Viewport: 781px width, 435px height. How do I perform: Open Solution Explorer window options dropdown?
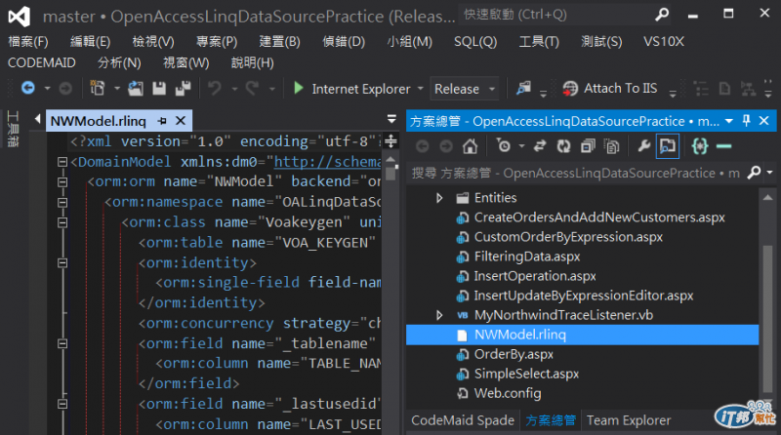tap(729, 121)
